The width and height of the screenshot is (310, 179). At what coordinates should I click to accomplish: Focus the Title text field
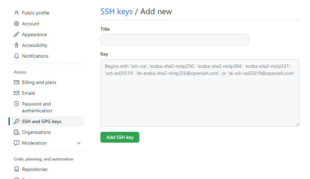[x=174, y=40]
